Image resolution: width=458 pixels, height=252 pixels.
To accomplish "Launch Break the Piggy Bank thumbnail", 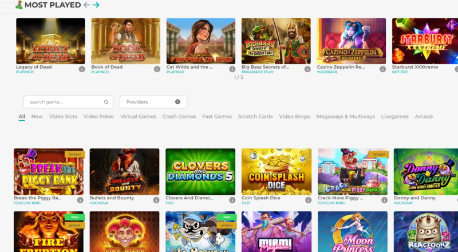I will pos(49,172).
